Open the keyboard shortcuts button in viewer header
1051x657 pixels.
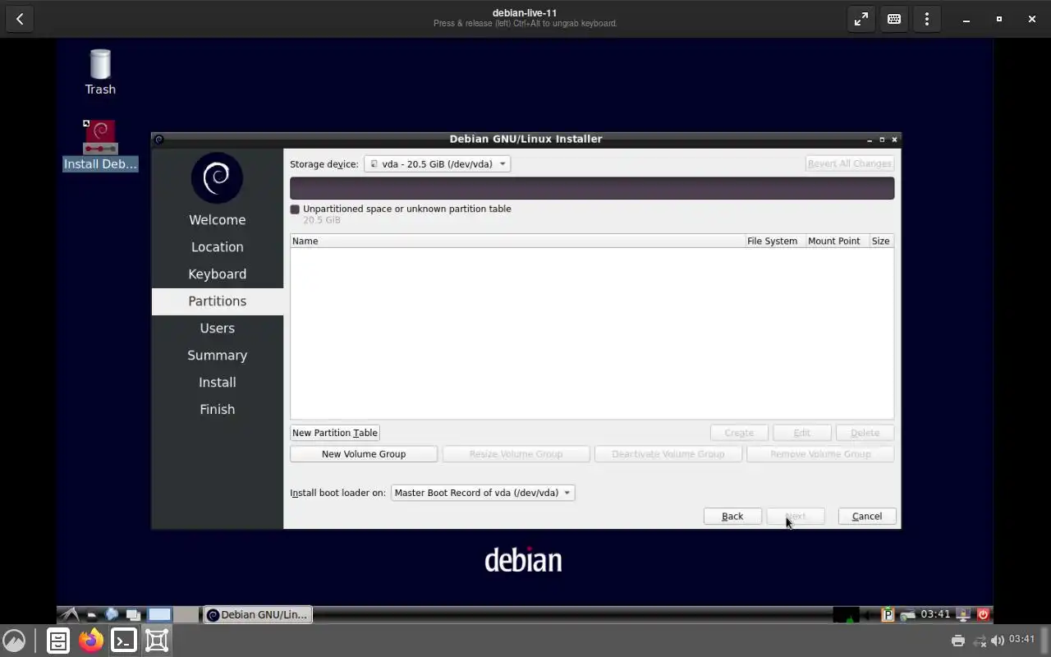(x=894, y=19)
